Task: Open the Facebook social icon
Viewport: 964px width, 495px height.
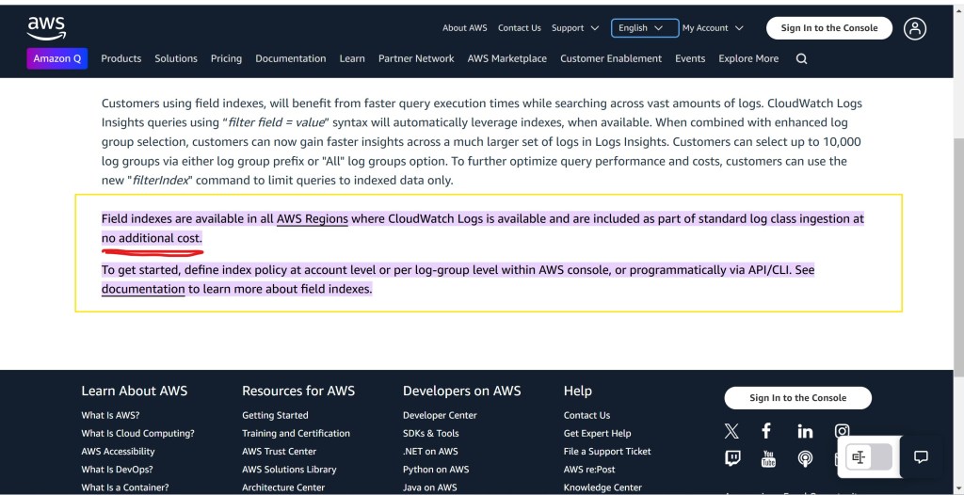Action: click(766, 431)
